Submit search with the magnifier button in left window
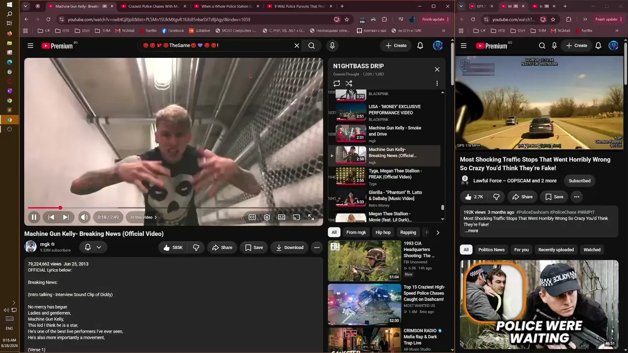This screenshot has height=353, width=628. [312, 46]
